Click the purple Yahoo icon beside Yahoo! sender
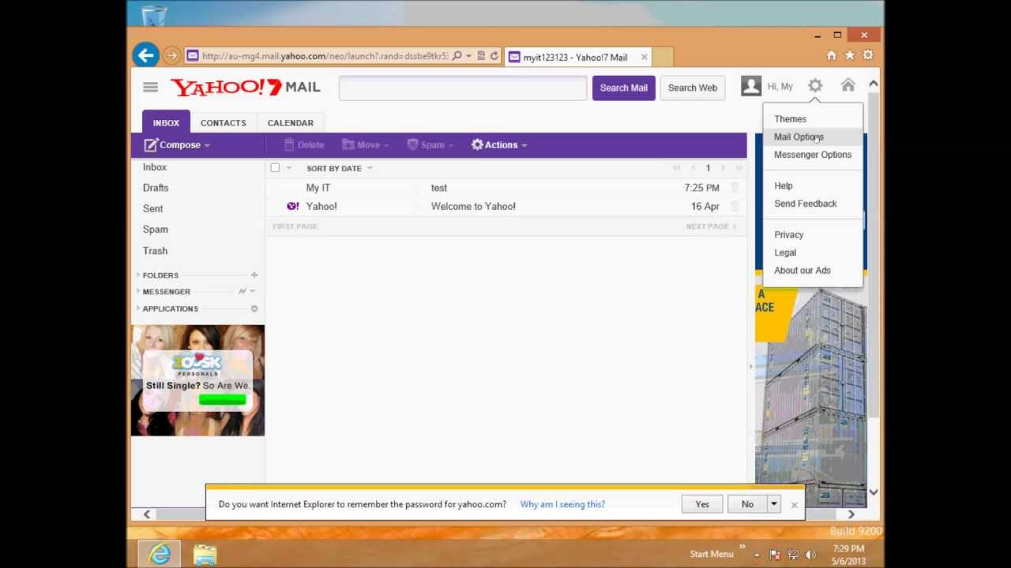Screen dimensions: 1011x568 tap(293, 206)
